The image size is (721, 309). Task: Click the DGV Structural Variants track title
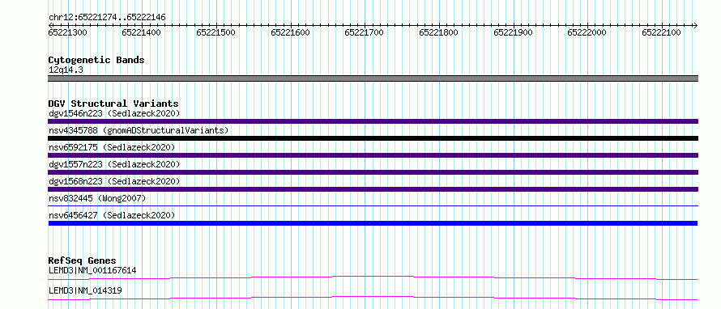(113, 104)
